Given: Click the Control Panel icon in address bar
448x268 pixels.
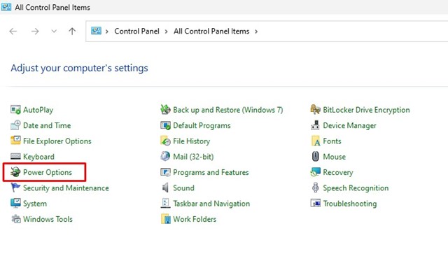Looking at the screenshot, I should point(96,31).
